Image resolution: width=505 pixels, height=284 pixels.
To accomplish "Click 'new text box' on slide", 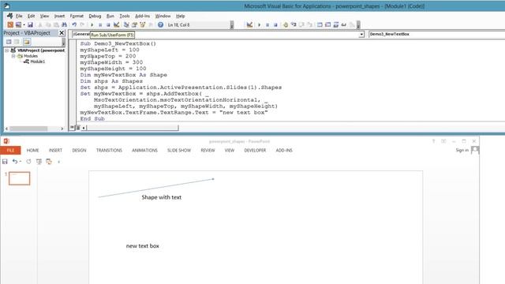I will click(142, 246).
